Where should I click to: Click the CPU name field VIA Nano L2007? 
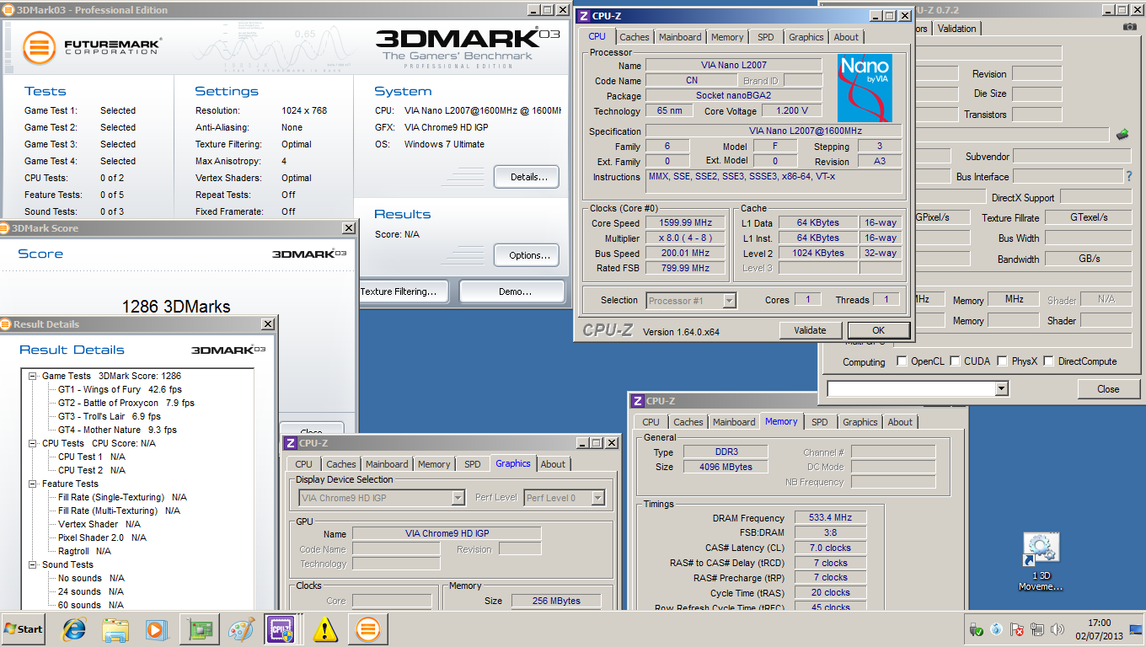[x=733, y=65]
